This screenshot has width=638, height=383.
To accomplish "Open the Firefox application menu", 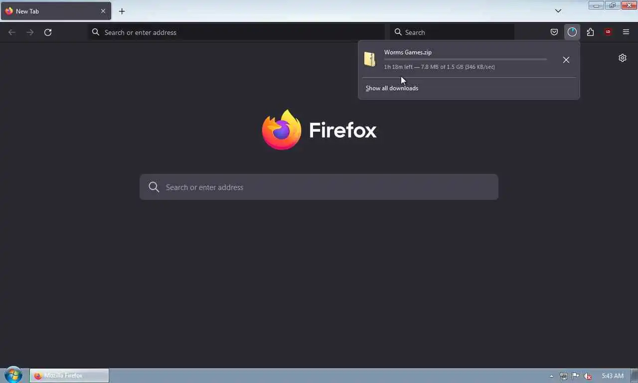I will tap(626, 32).
